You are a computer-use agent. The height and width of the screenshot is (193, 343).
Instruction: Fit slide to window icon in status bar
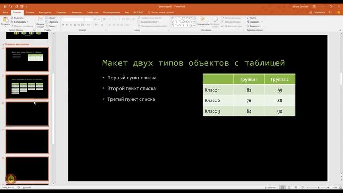coord(340,188)
